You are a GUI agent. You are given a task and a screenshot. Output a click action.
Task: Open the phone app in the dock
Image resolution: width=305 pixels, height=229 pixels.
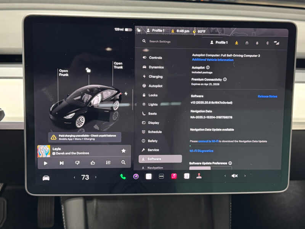click(123, 176)
